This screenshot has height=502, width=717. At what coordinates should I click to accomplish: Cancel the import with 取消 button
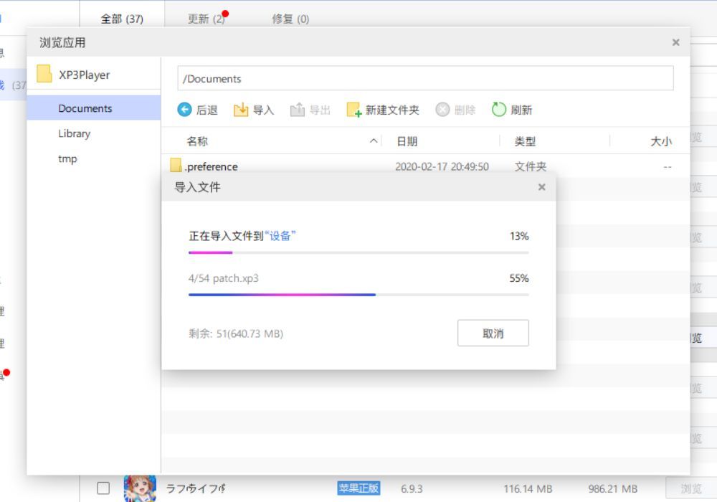[493, 333]
